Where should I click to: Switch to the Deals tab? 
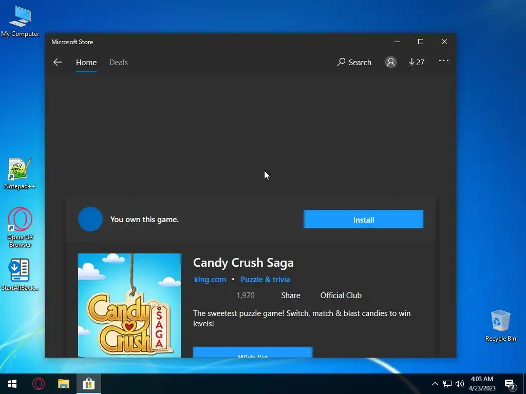click(119, 62)
